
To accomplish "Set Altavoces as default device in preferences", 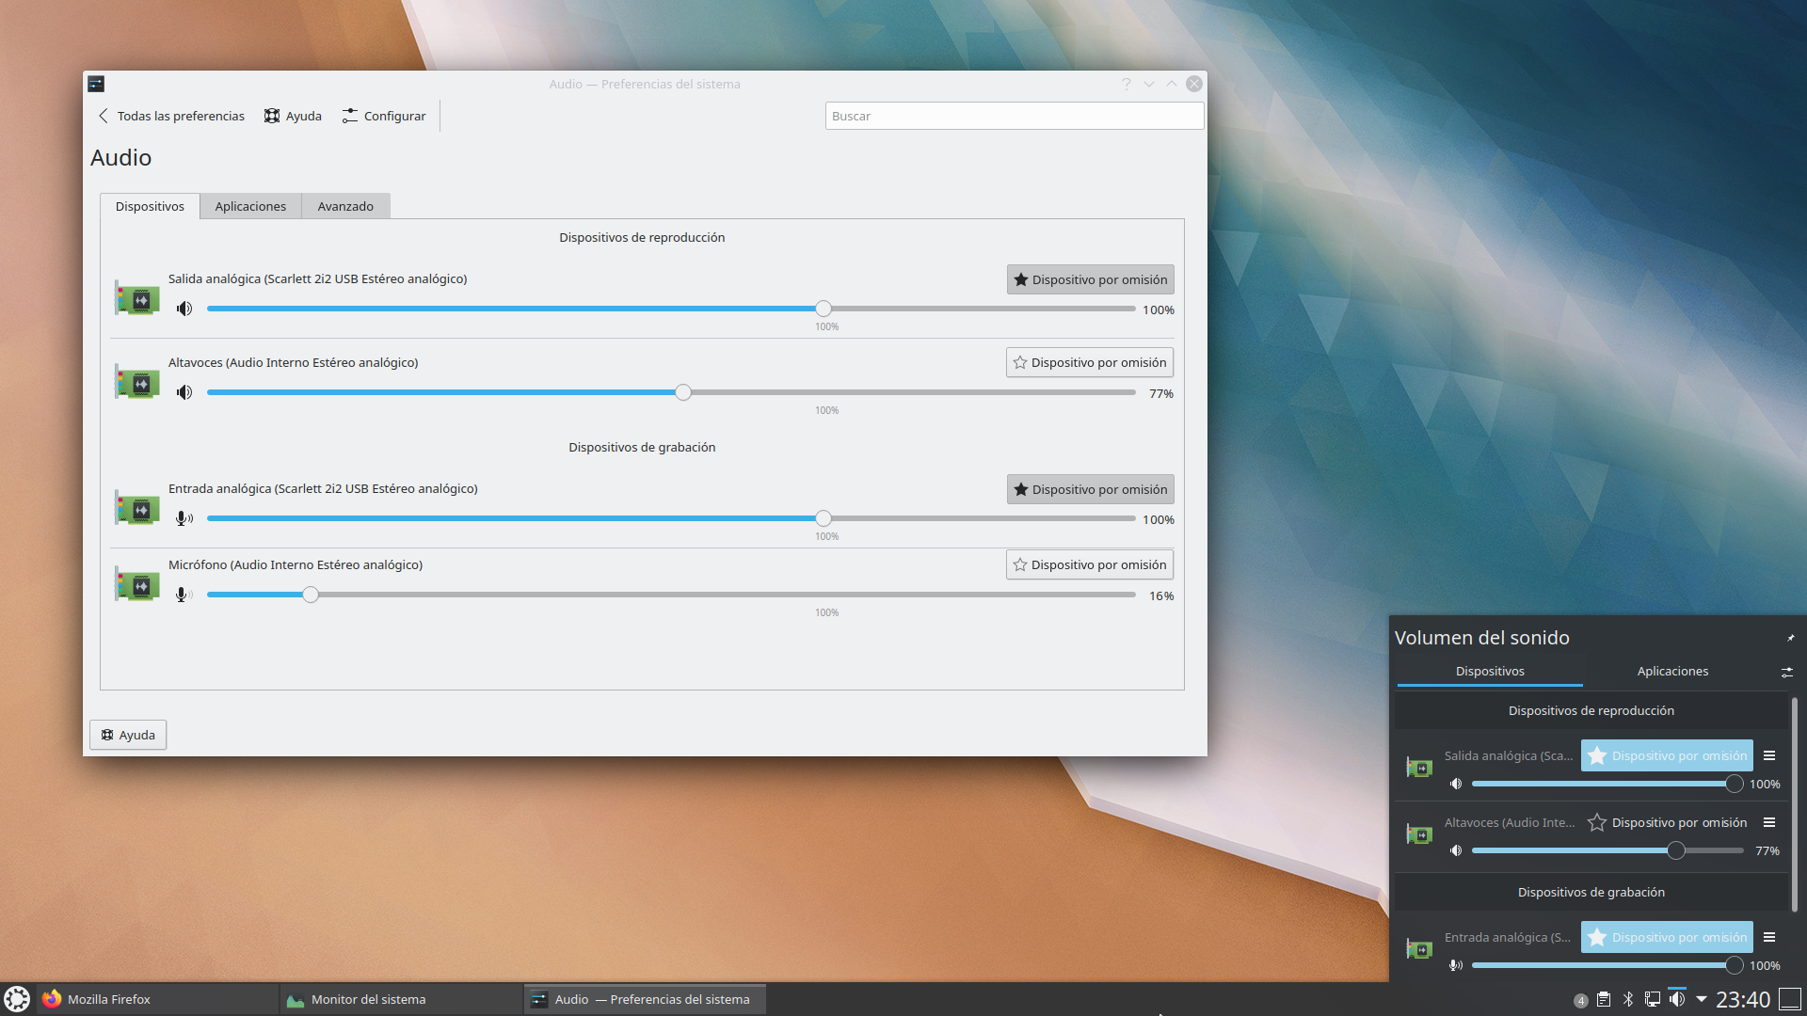I will pos(1089,362).
